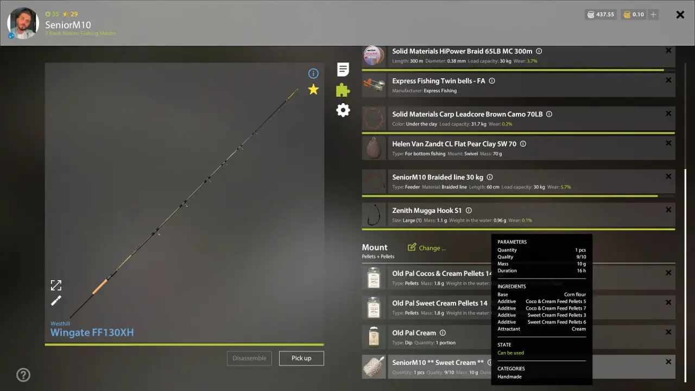Click the Sweet Cream feeder thumbnail

coord(374,367)
